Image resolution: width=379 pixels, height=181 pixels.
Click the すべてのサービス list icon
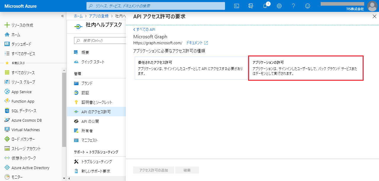click(x=7, y=54)
